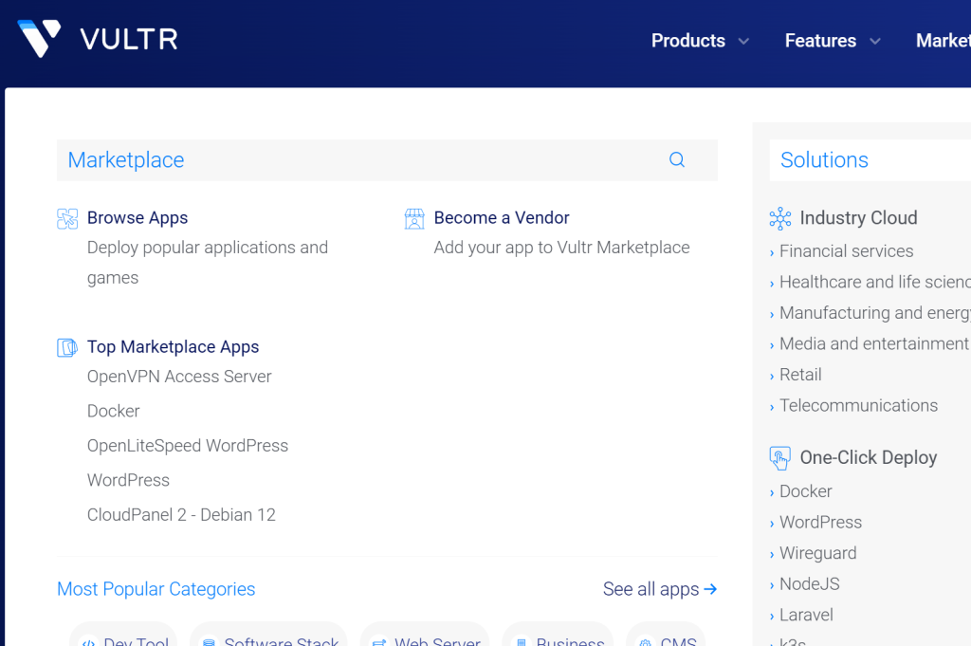Screen dimensions: 971x646
Task: Click the Most Popular Categories heading
Action: tap(156, 589)
